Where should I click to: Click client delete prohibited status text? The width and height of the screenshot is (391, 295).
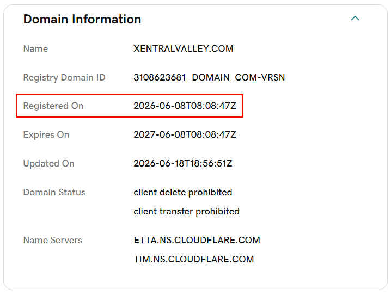pyautogui.click(x=183, y=192)
